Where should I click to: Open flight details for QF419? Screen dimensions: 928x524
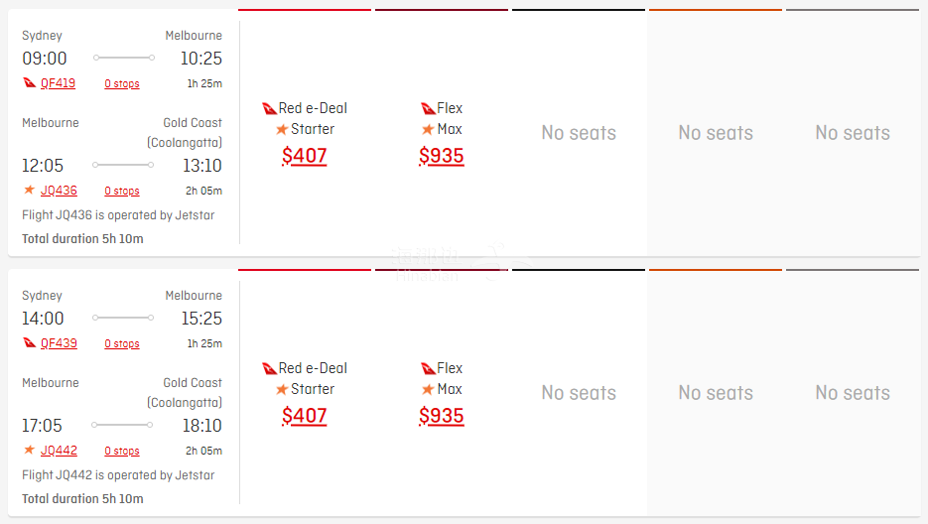58,83
